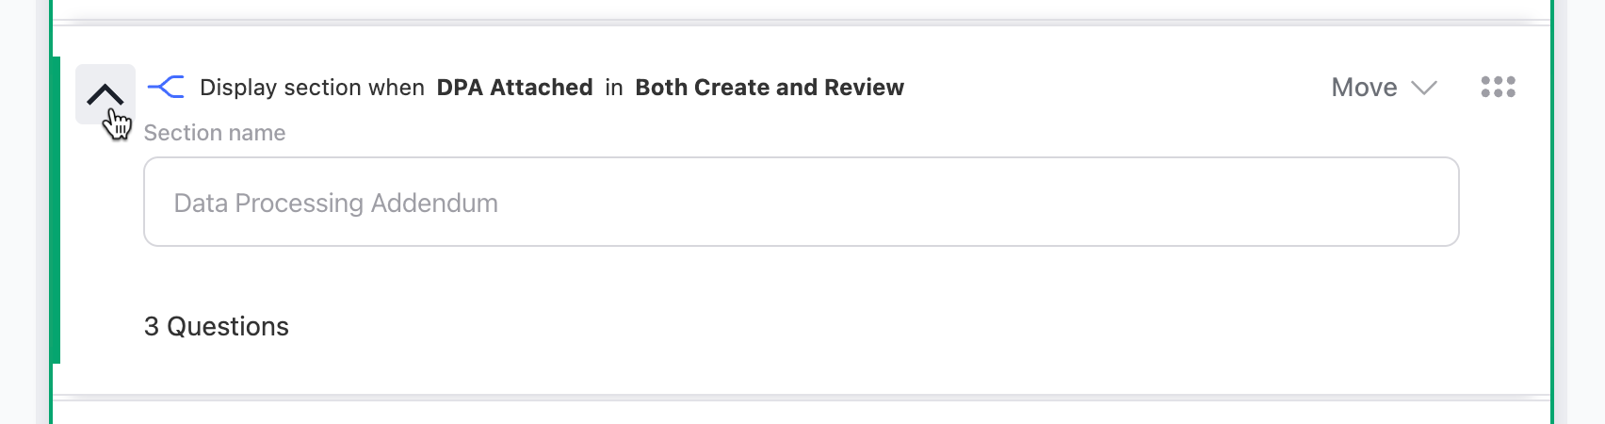The width and height of the screenshot is (1605, 424).
Task: Click the 3 Questions count label
Action: (x=217, y=326)
